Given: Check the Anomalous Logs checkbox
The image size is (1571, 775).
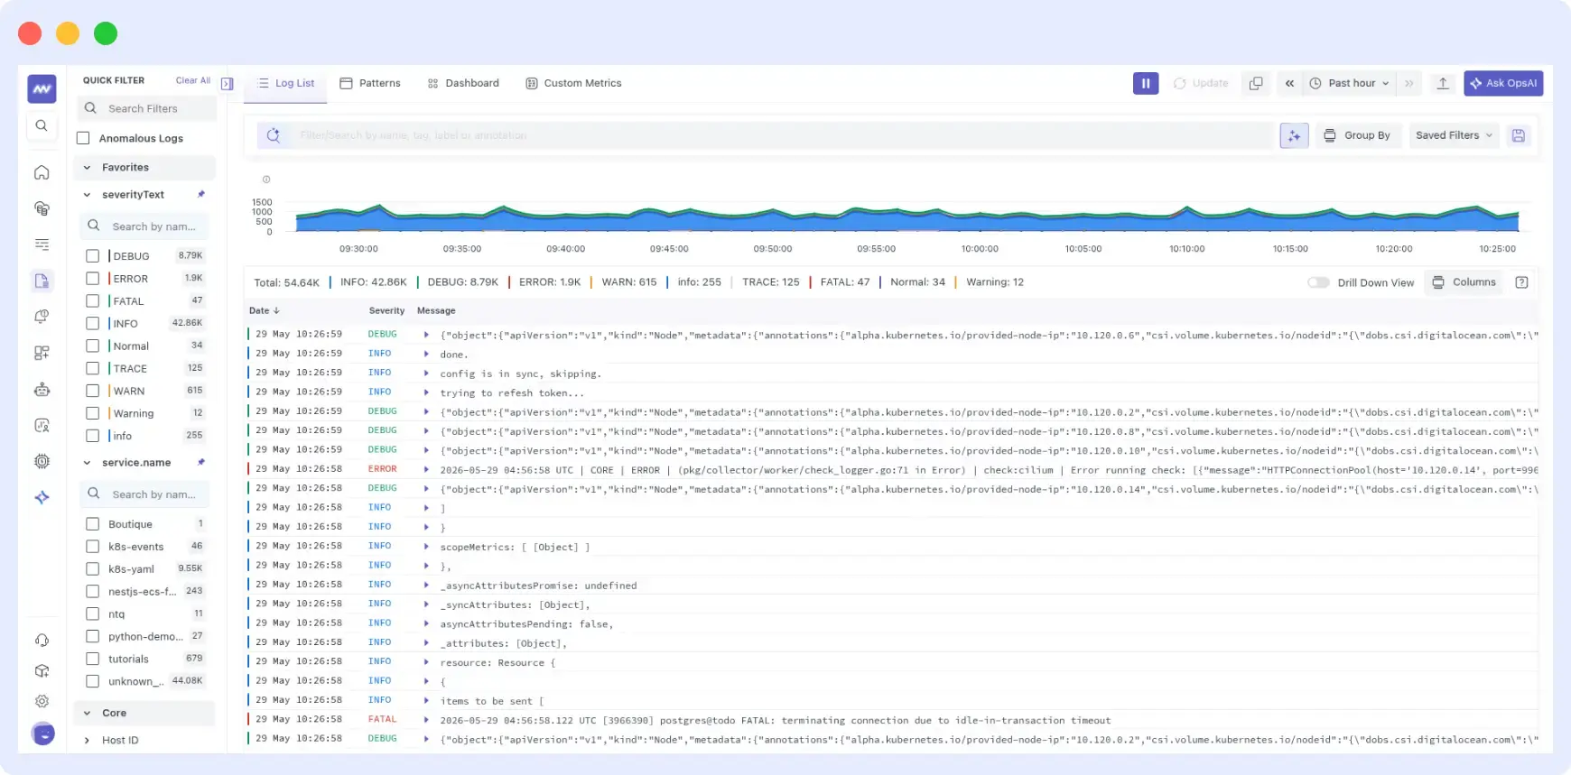Looking at the screenshot, I should (x=84, y=138).
